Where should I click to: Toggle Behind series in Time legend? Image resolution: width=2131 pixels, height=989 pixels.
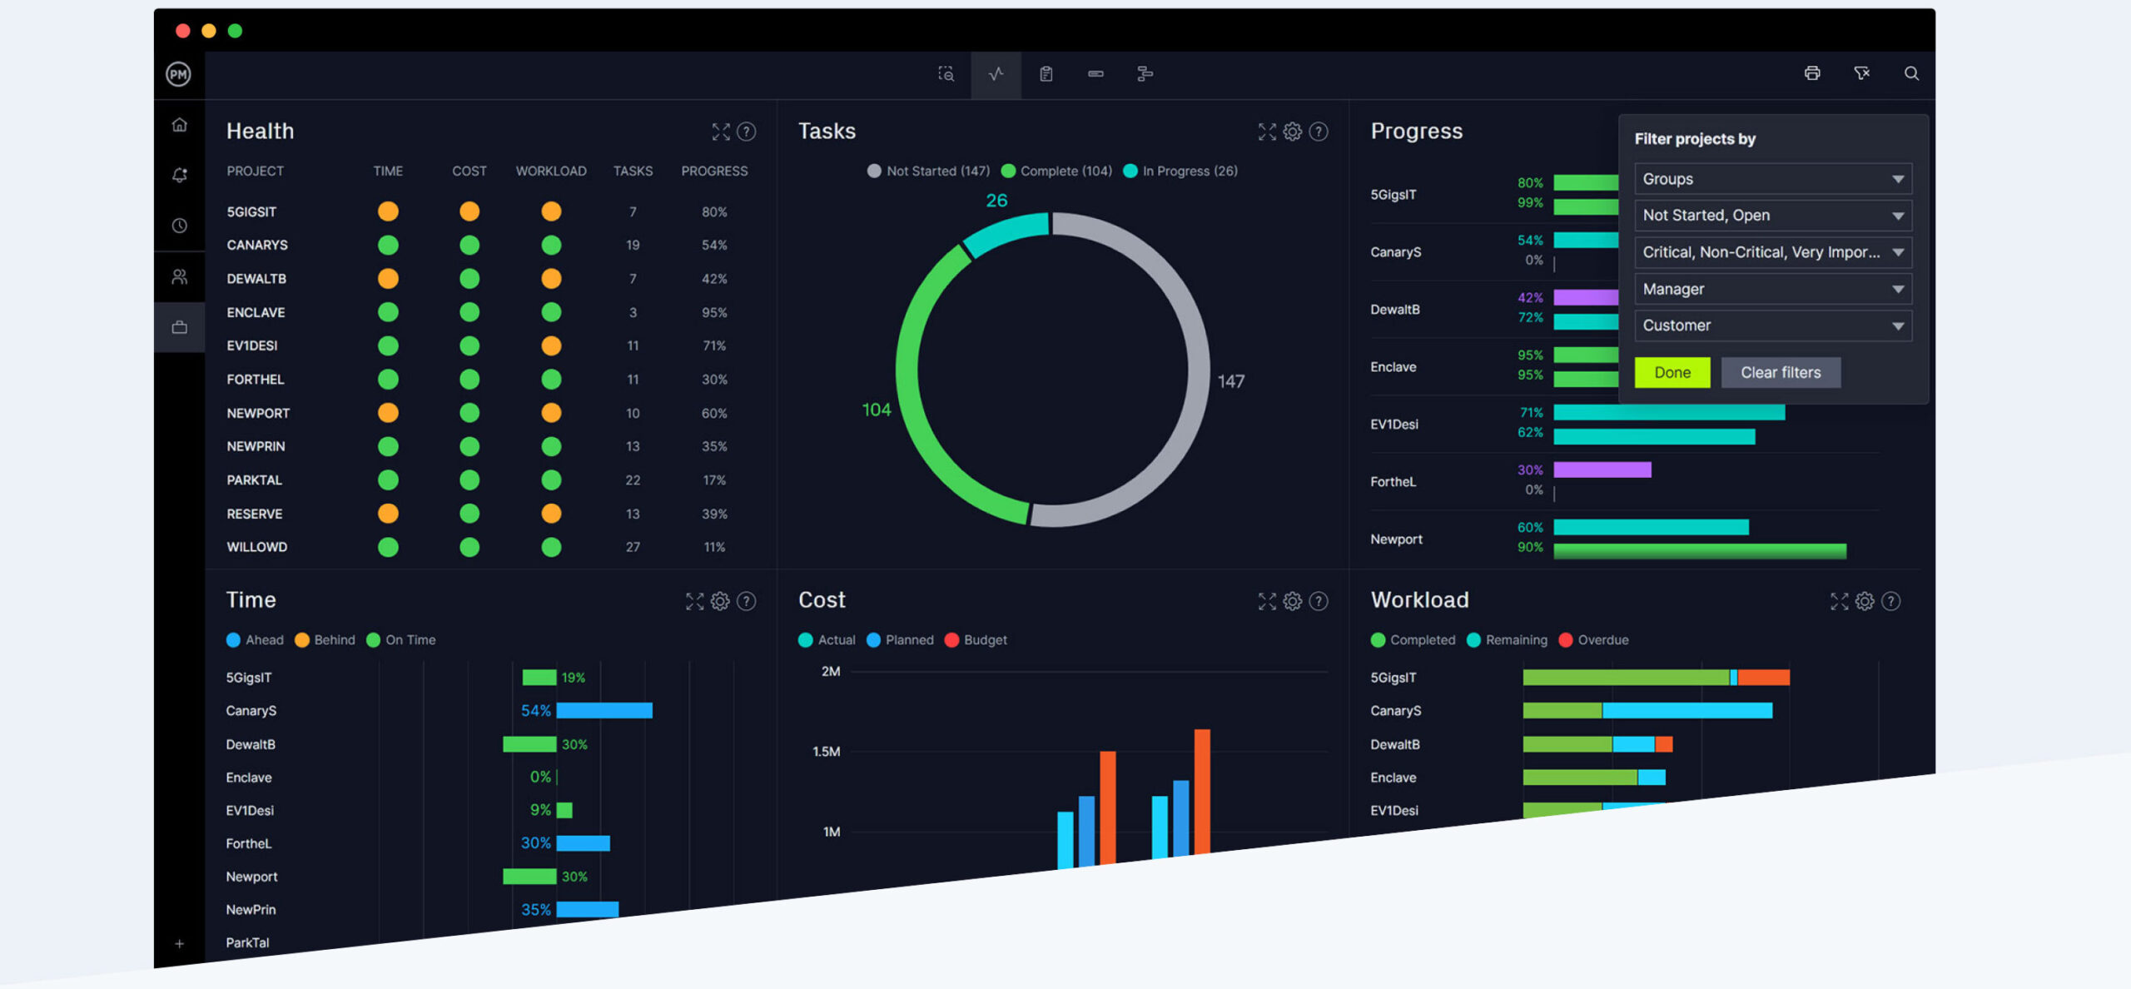(325, 639)
